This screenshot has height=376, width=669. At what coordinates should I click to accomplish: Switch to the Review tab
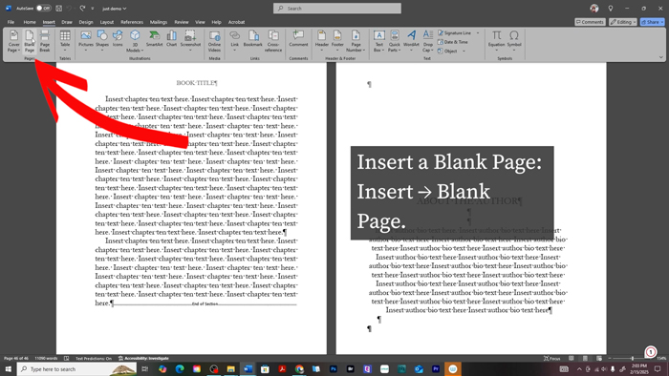point(182,22)
